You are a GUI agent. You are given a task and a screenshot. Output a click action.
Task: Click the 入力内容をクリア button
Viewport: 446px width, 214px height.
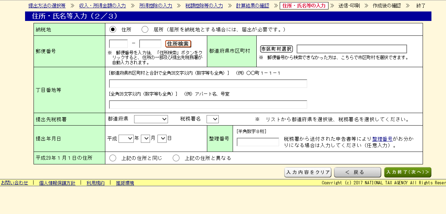point(308,172)
